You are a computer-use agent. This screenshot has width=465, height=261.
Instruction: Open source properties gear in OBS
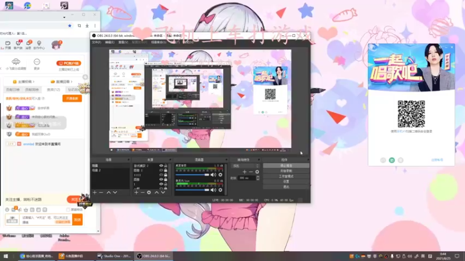point(149,193)
